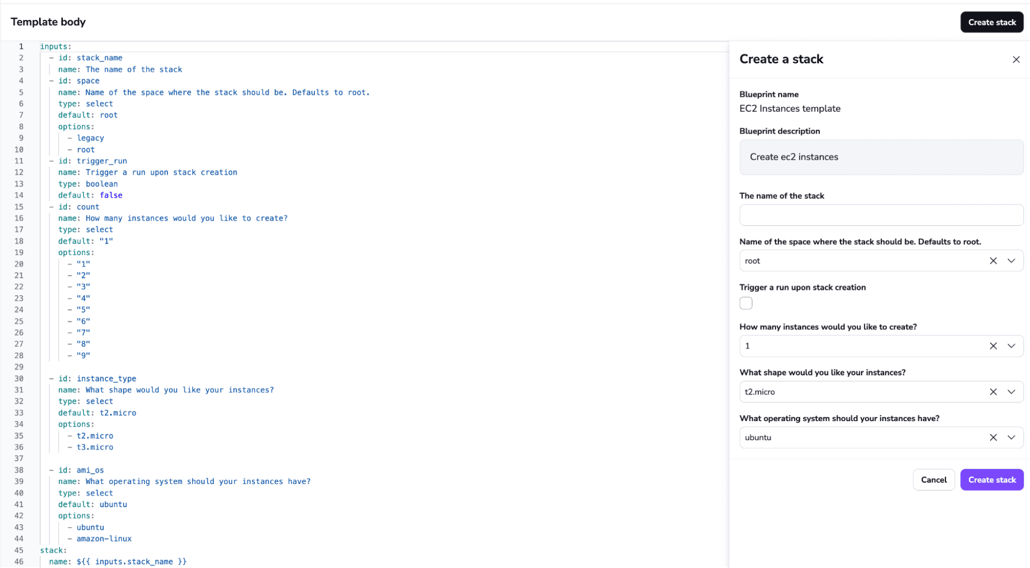This screenshot has height=568, width=1030.
Task: Click 'type: boolean' on line 13
Action: 88,184
